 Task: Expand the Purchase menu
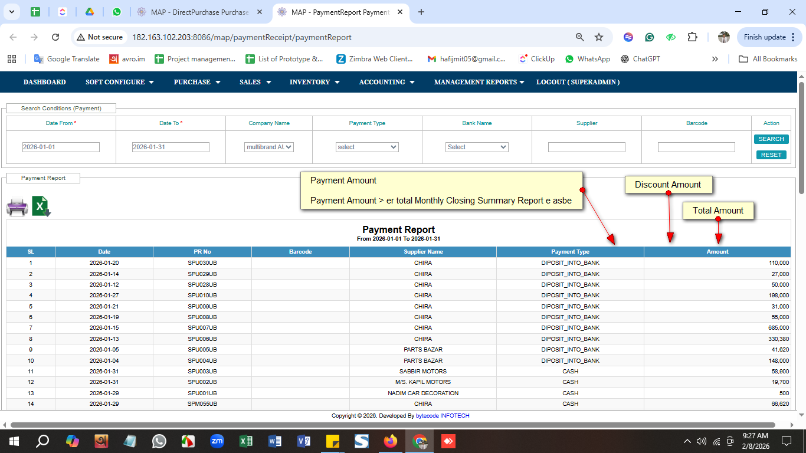click(197, 82)
